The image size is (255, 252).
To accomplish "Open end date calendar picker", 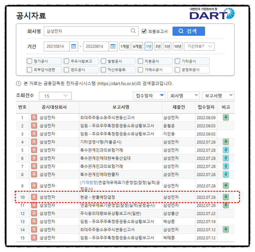I will pyautogui.click(x=113, y=46).
